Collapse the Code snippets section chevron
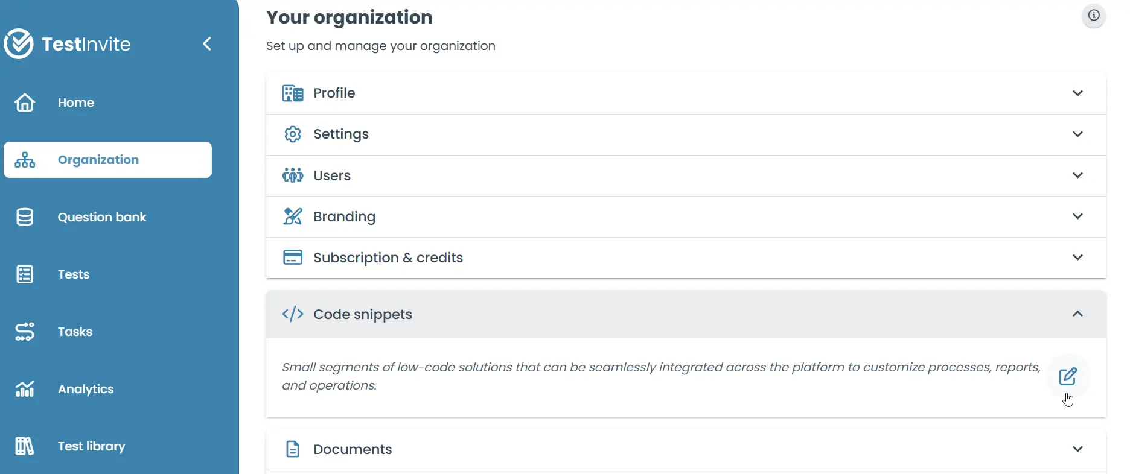Image resolution: width=1130 pixels, height=474 pixels. 1077,314
